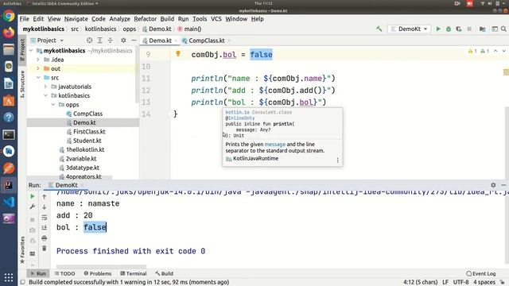The image size is (509, 286).
Task: Launch Firefox from the dock
Action: [x=9, y=33]
